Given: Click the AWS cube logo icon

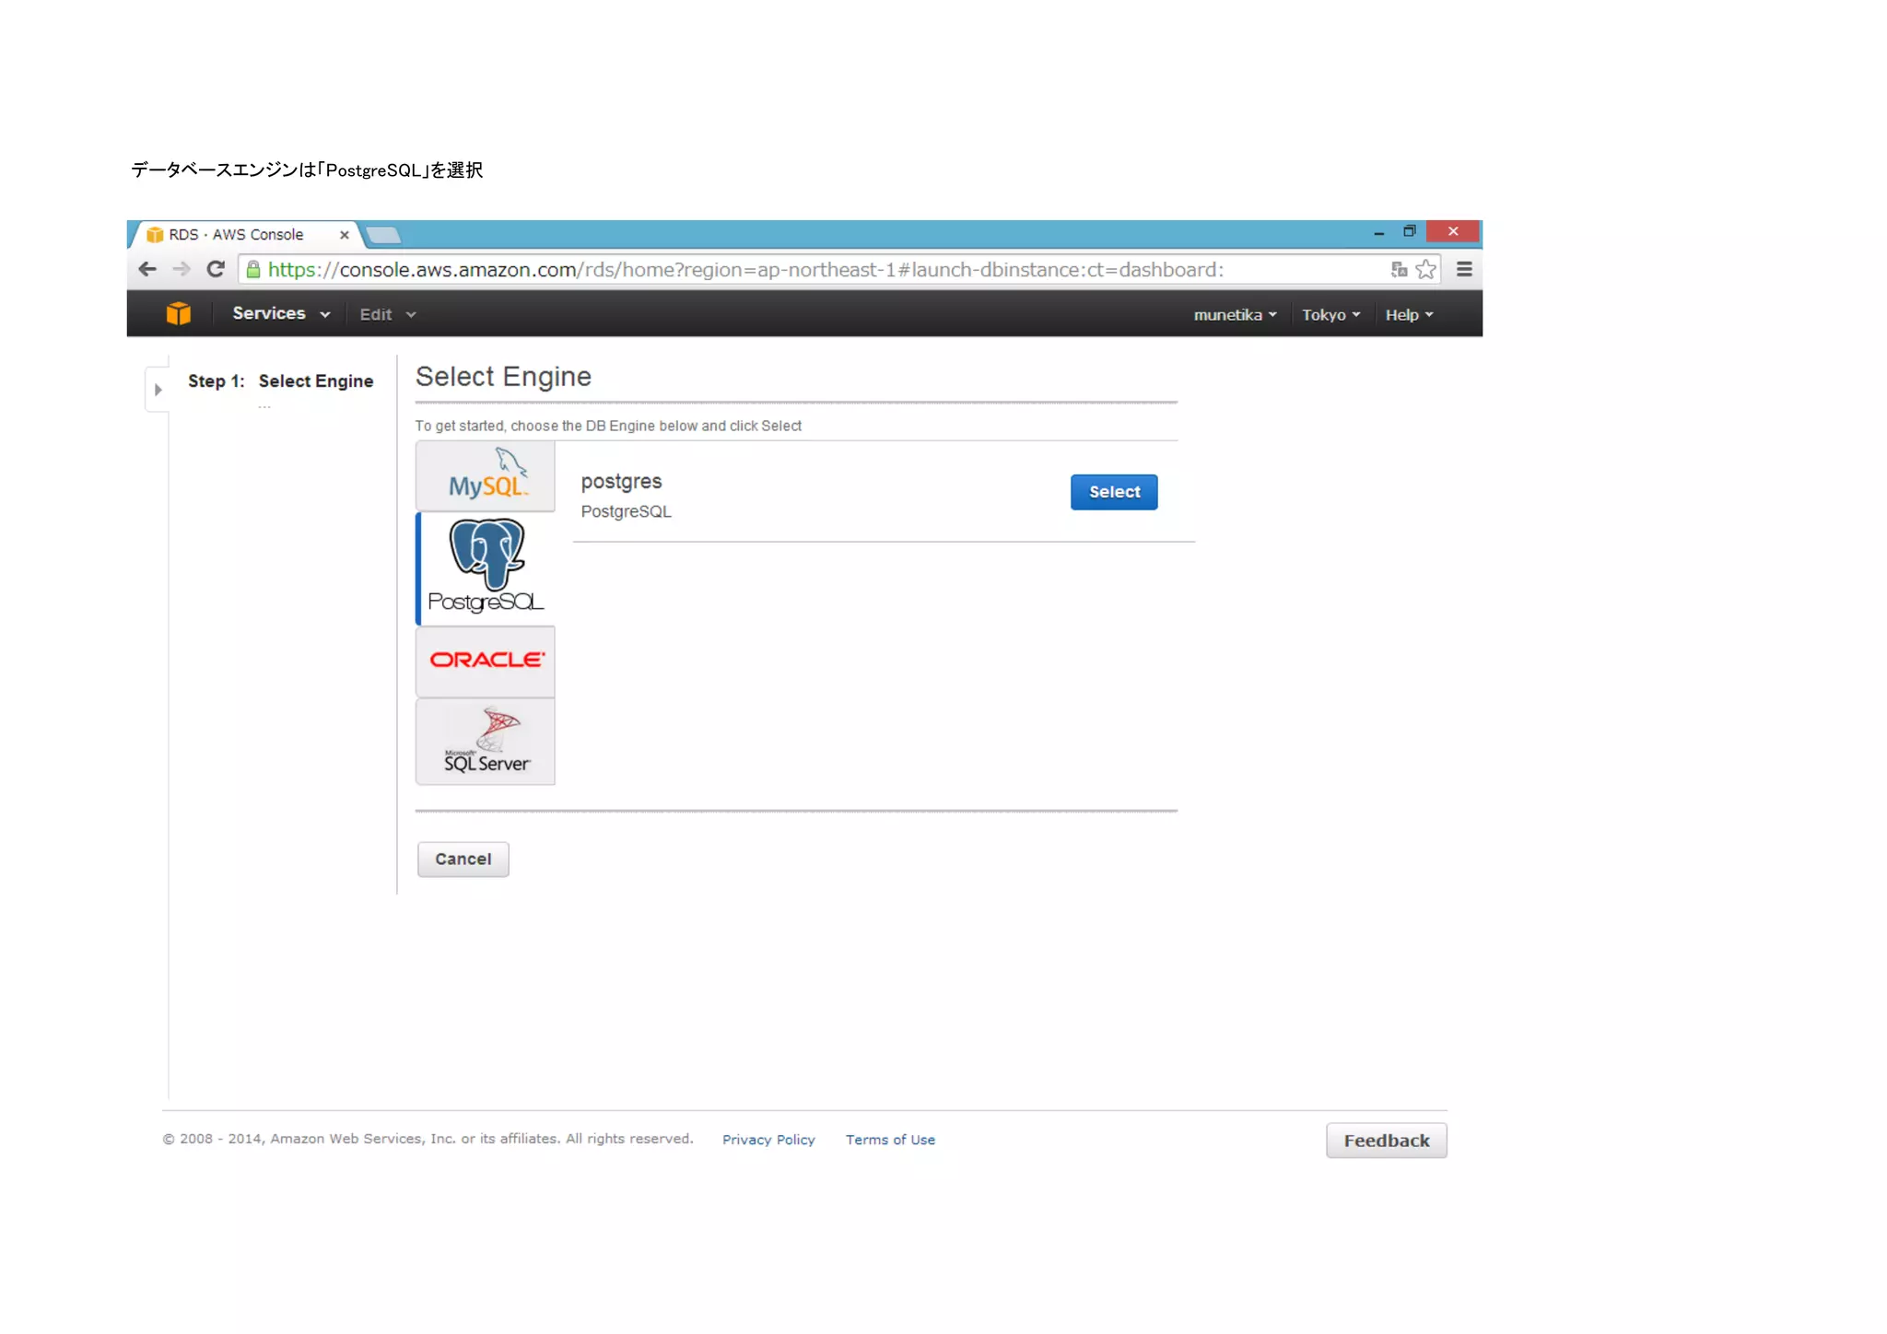Looking at the screenshot, I should point(179,314).
